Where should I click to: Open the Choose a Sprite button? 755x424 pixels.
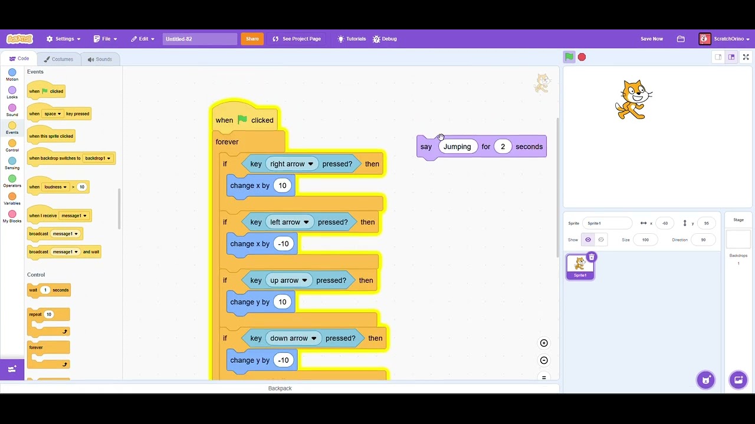(705, 380)
